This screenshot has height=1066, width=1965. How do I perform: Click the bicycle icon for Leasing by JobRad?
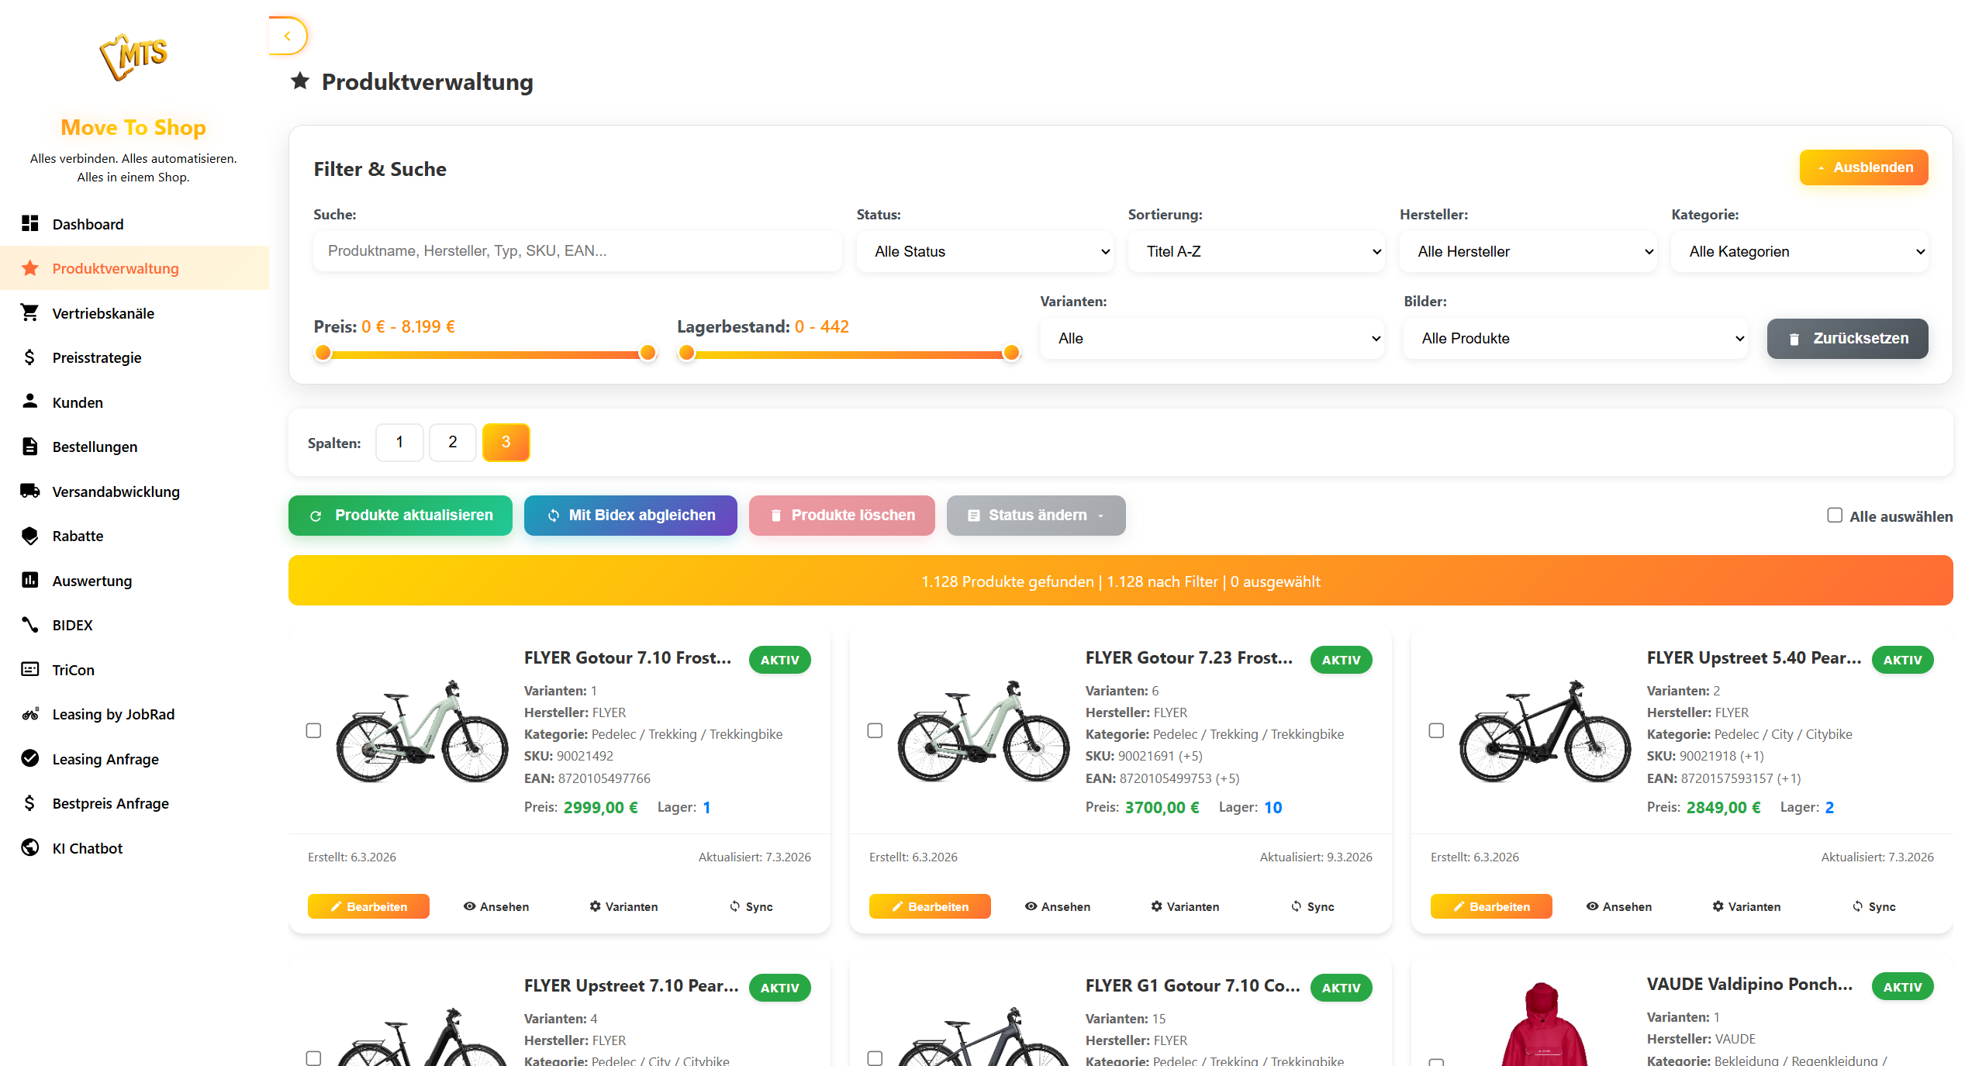coord(29,714)
